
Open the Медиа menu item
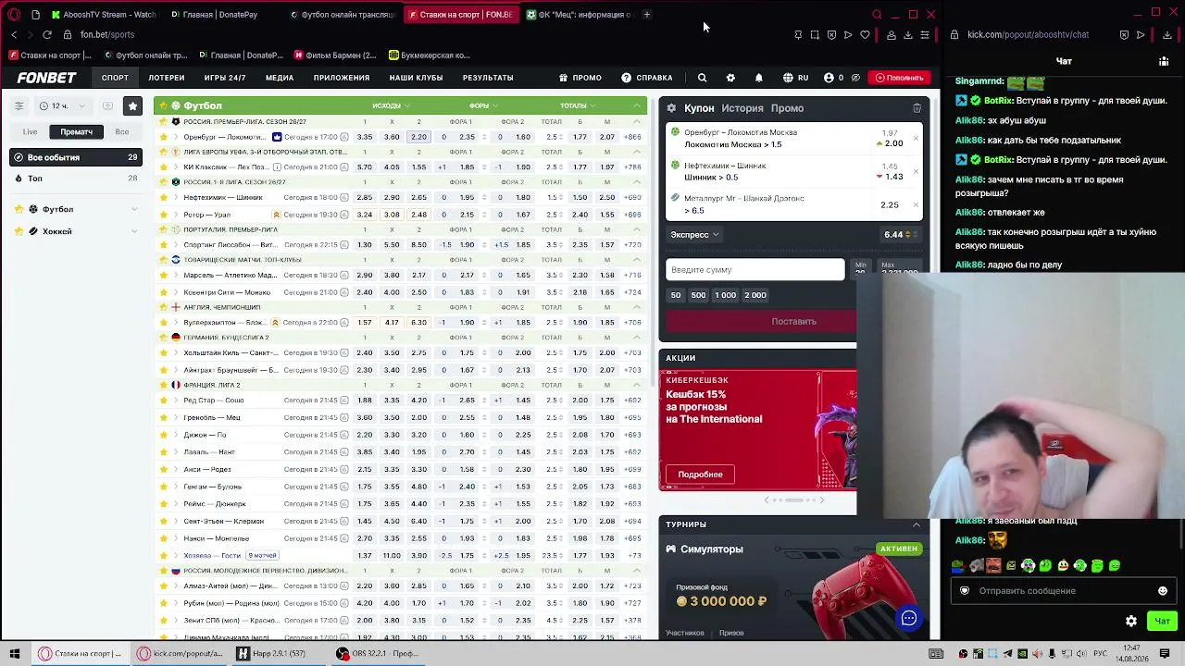pos(280,78)
